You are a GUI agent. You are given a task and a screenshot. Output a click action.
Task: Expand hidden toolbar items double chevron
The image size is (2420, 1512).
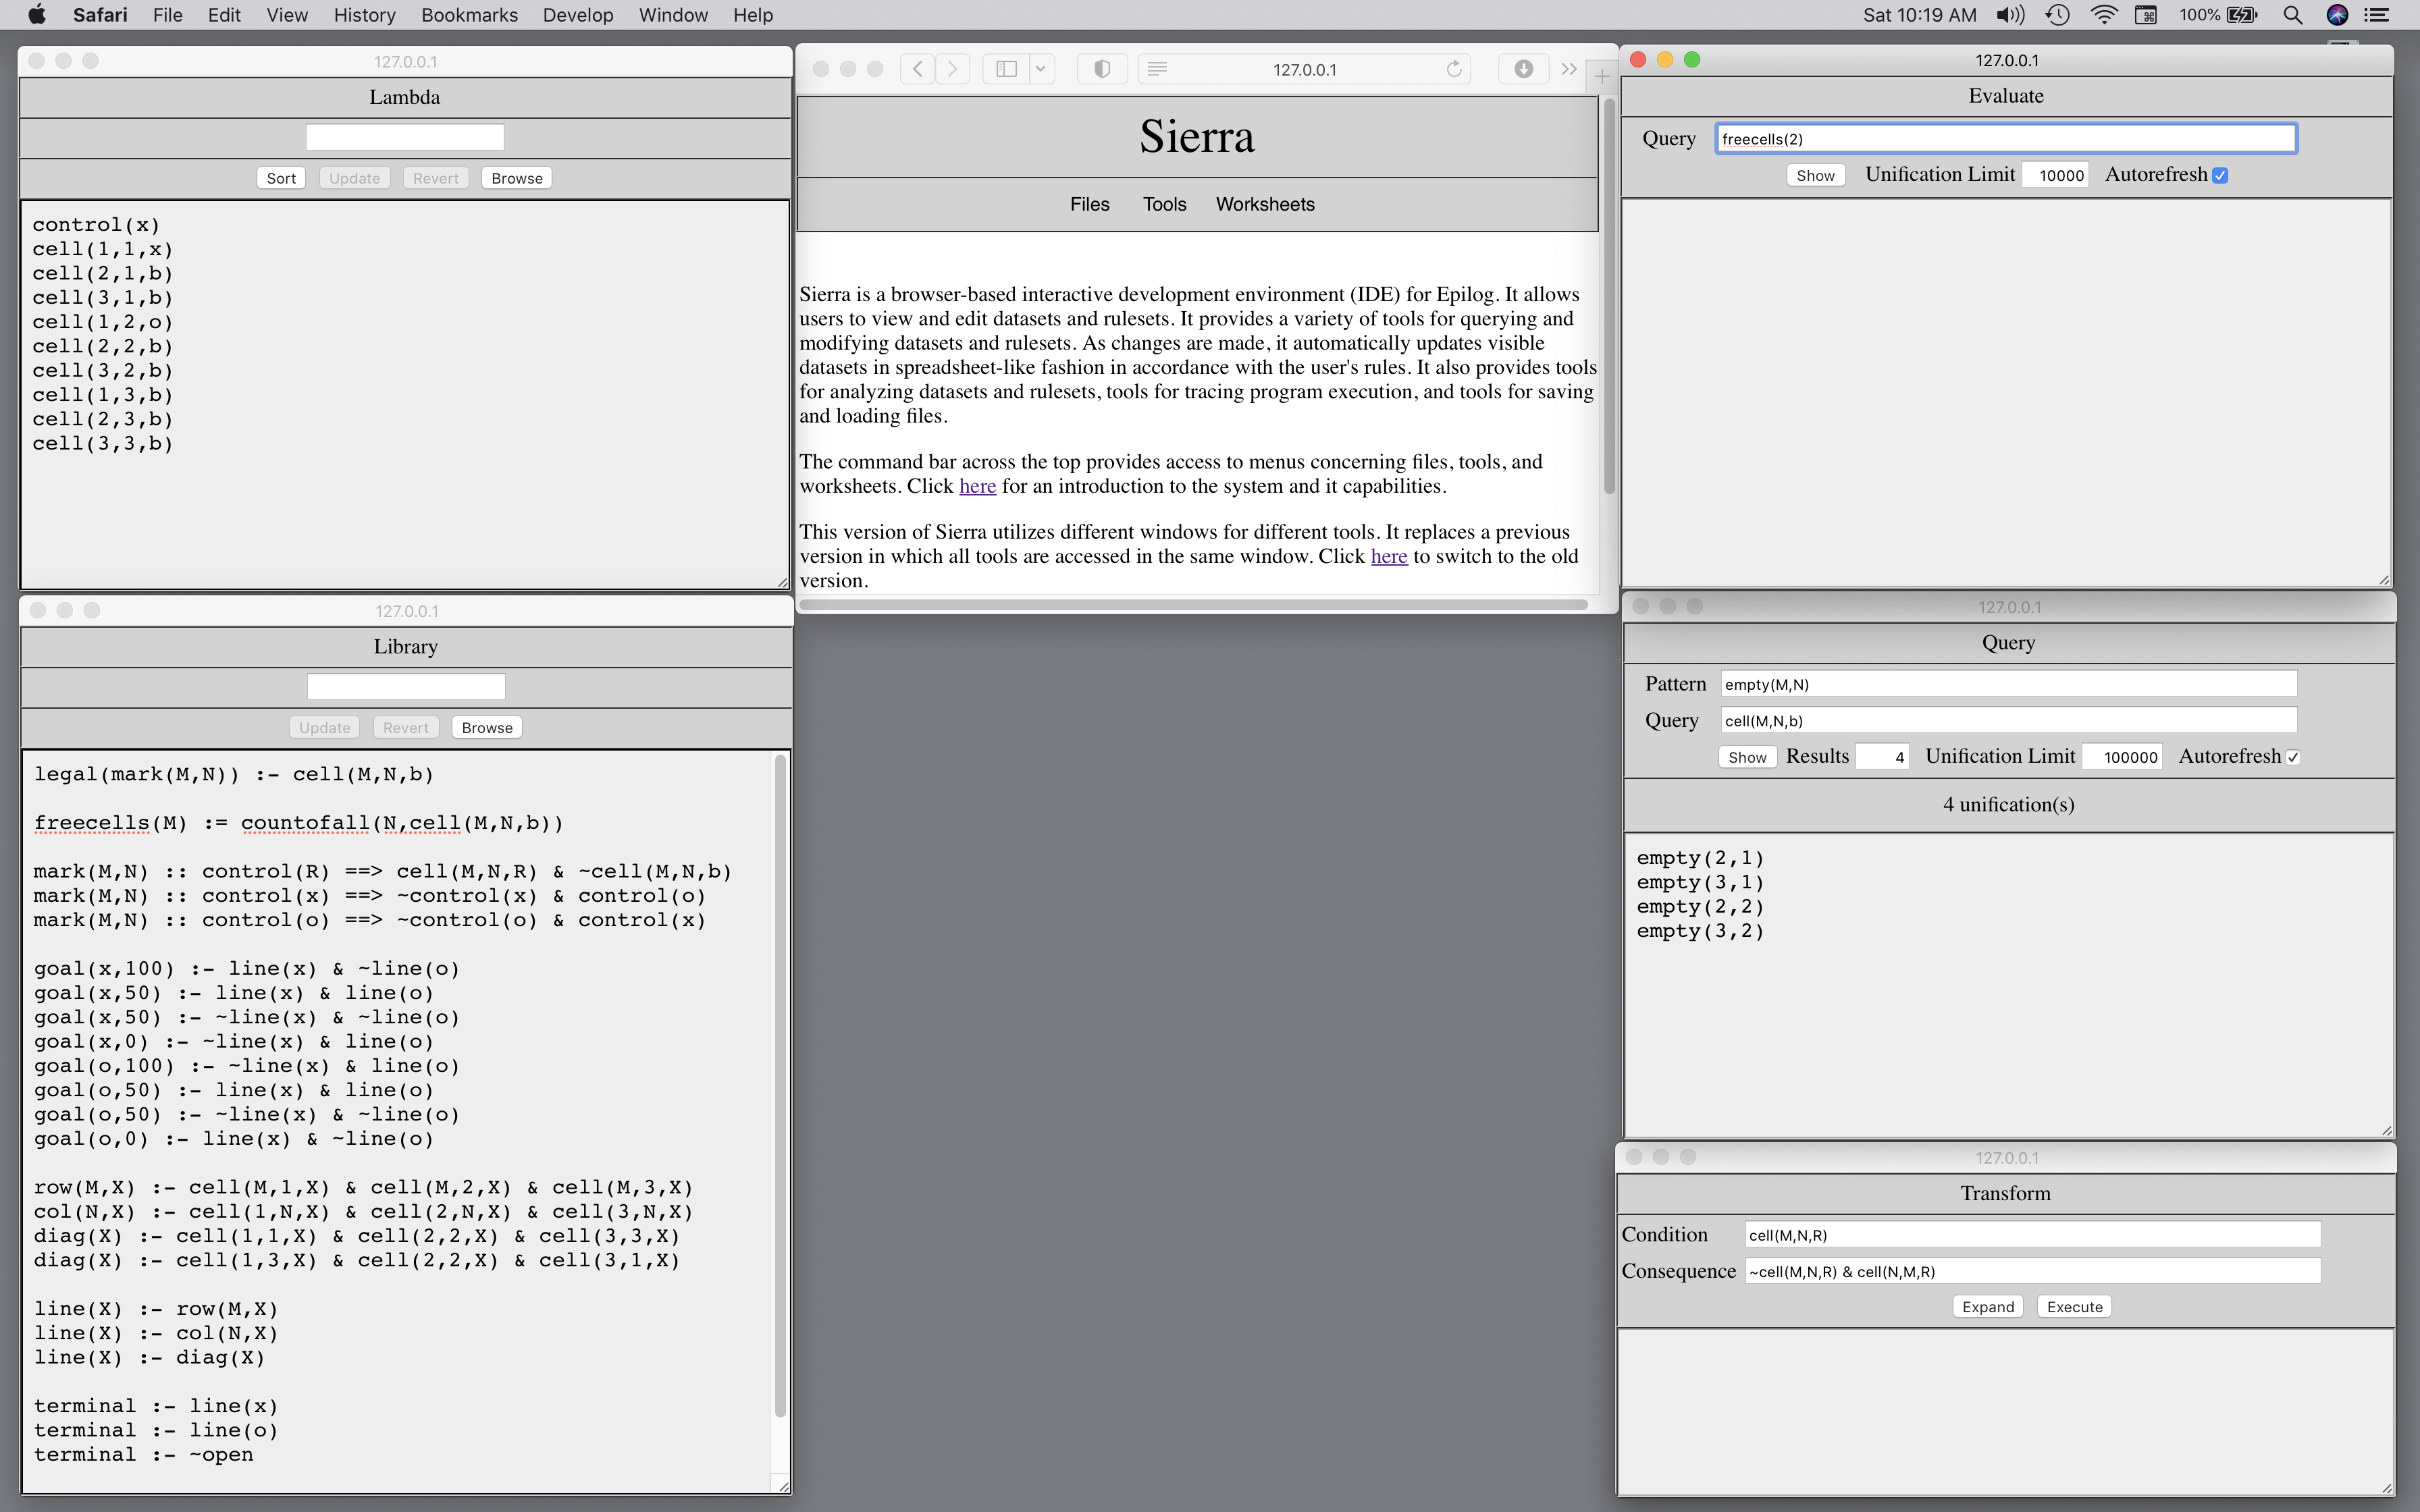[1569, 69]
